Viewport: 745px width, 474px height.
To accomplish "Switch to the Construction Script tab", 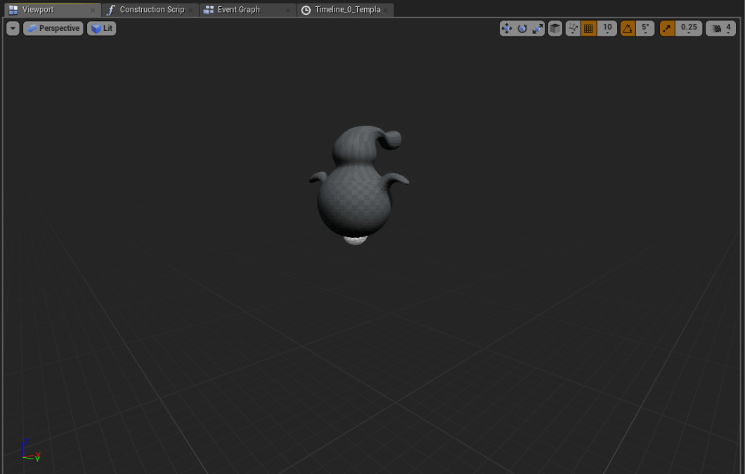I will (151, 10).
